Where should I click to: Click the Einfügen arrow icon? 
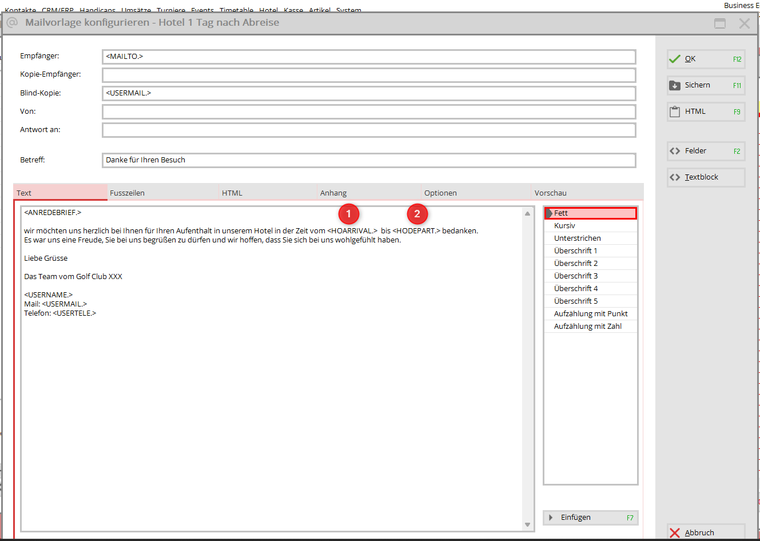tap(551, 518)
